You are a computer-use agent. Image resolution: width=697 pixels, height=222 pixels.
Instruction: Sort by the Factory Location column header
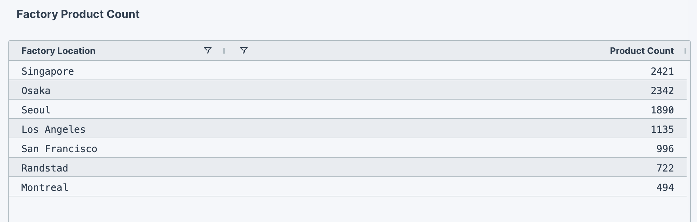(59, 50)
